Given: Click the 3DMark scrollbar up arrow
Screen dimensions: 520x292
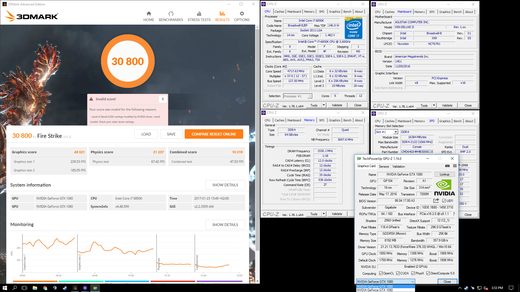Looking at the screenshot, I should (x=257, y=27).
